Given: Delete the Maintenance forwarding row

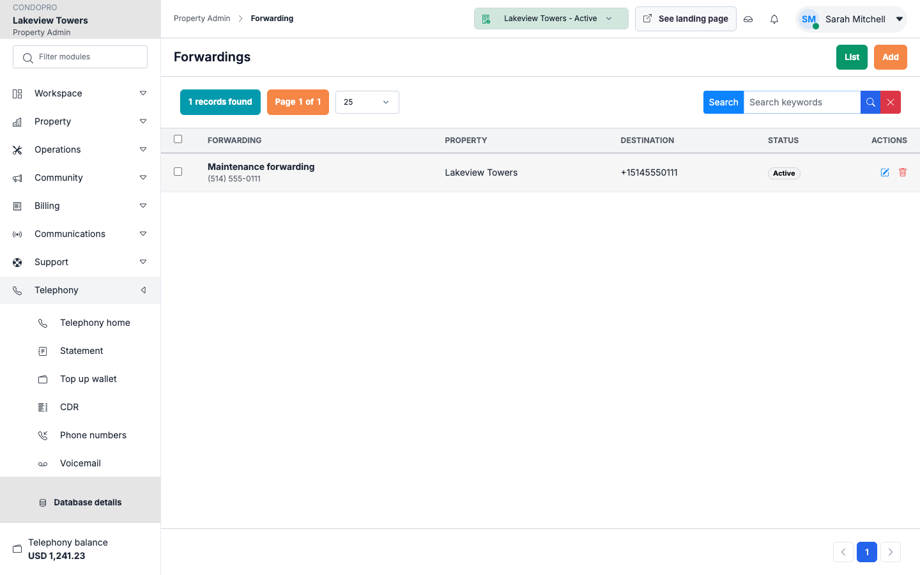Looking at the screenshot, I should pos(903,172).
